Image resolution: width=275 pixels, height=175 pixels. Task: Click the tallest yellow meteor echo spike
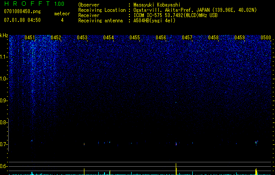176,169
